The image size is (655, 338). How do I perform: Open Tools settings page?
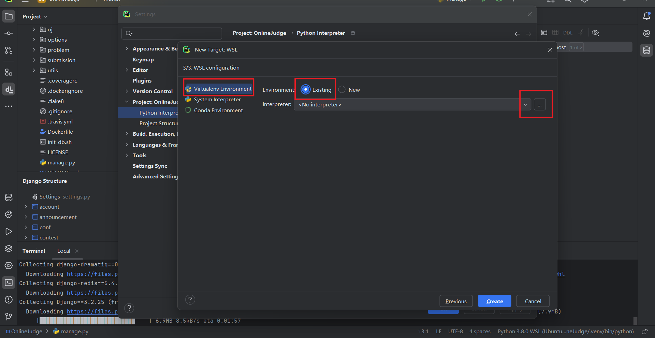click(140, 156)
